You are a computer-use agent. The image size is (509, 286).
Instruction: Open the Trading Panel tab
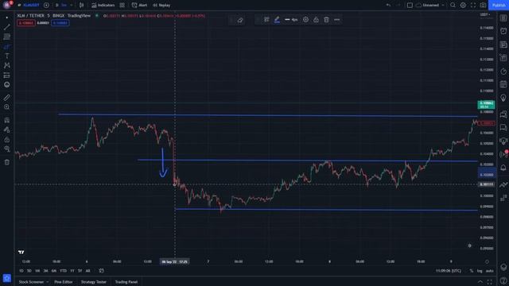tap(126, 282)
